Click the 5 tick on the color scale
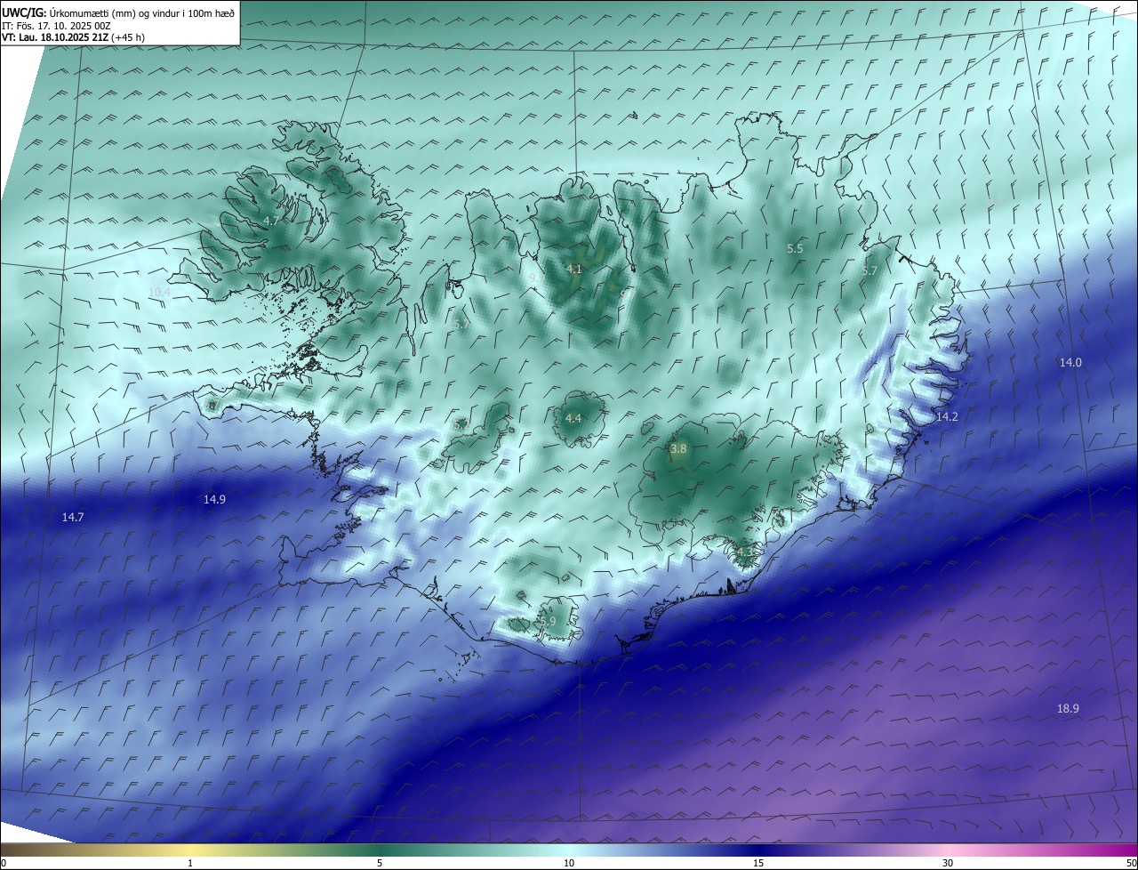This screenshot has width=1138, height=870. 380,863
